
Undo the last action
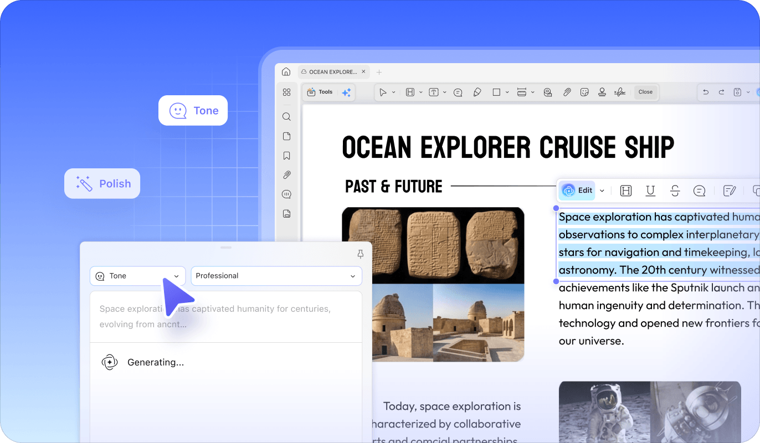point(706,92)
